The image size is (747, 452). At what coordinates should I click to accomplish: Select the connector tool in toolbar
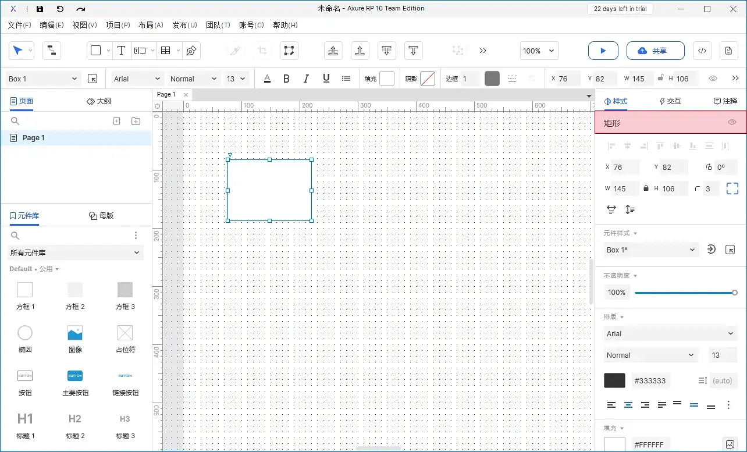[52, 51]
